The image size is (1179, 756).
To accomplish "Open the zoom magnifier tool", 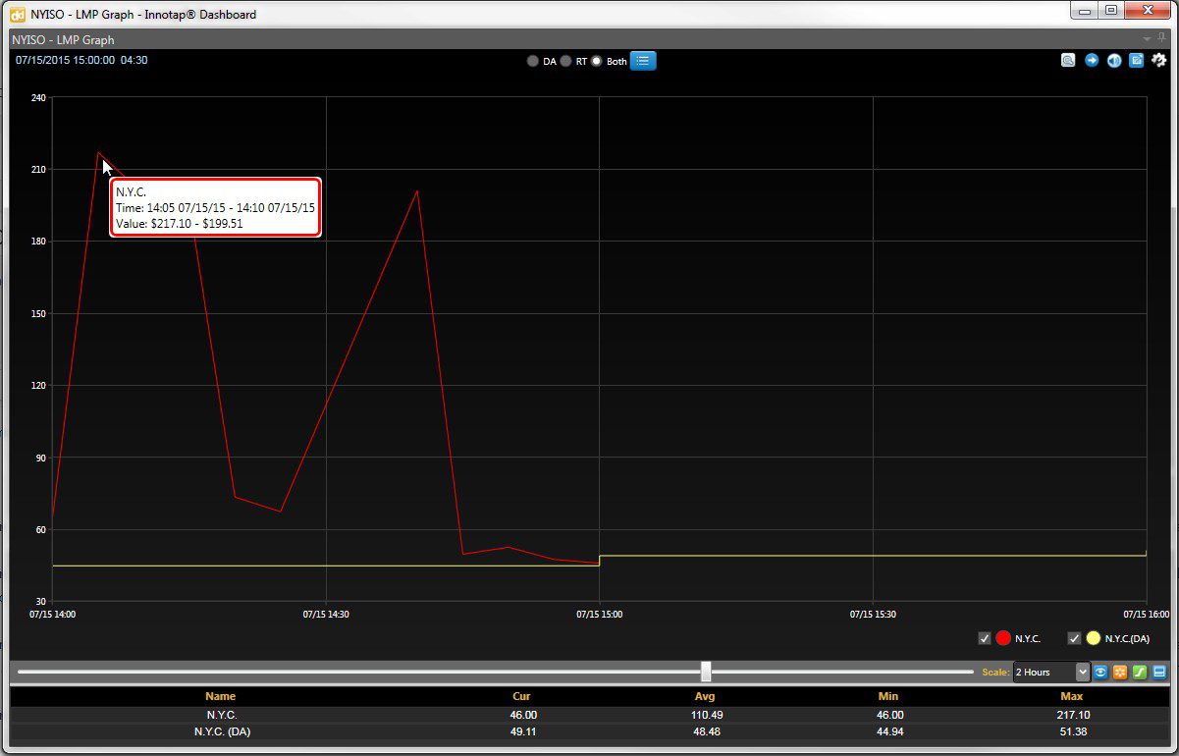I will (1068, 61).
